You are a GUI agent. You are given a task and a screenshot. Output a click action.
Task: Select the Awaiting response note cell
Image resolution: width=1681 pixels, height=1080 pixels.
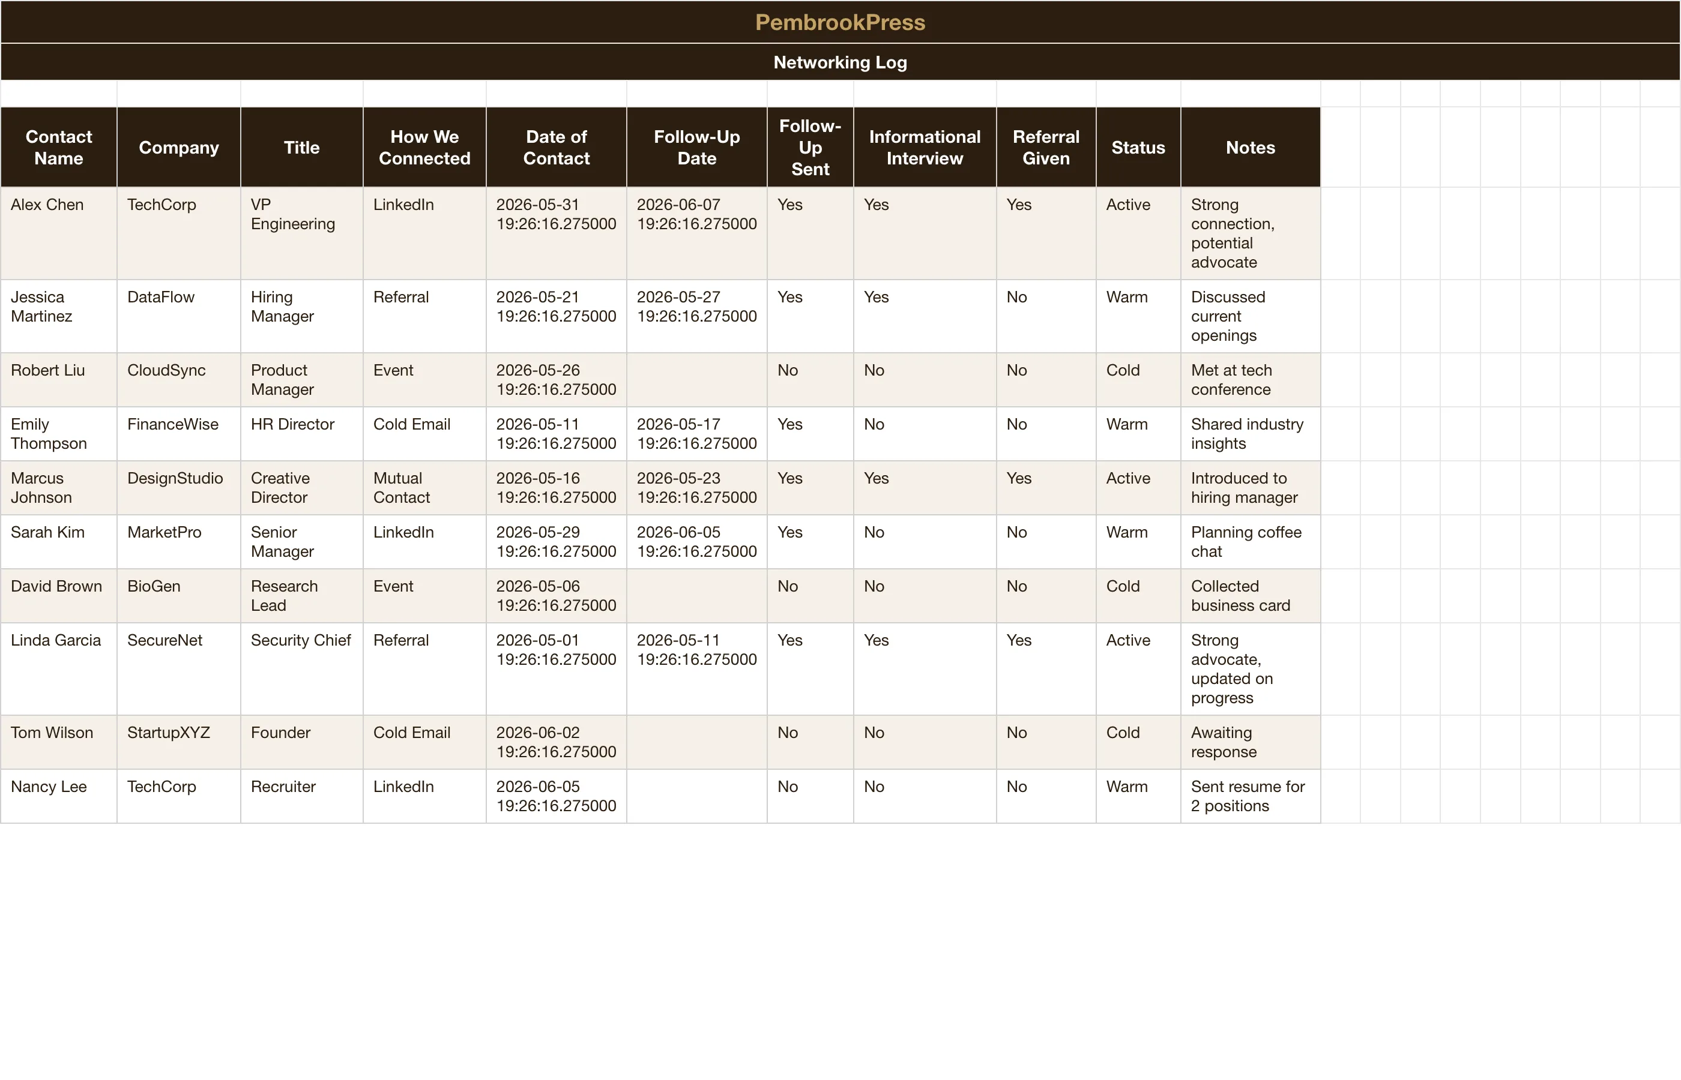pyautogui.click(x=1250, y=743)
